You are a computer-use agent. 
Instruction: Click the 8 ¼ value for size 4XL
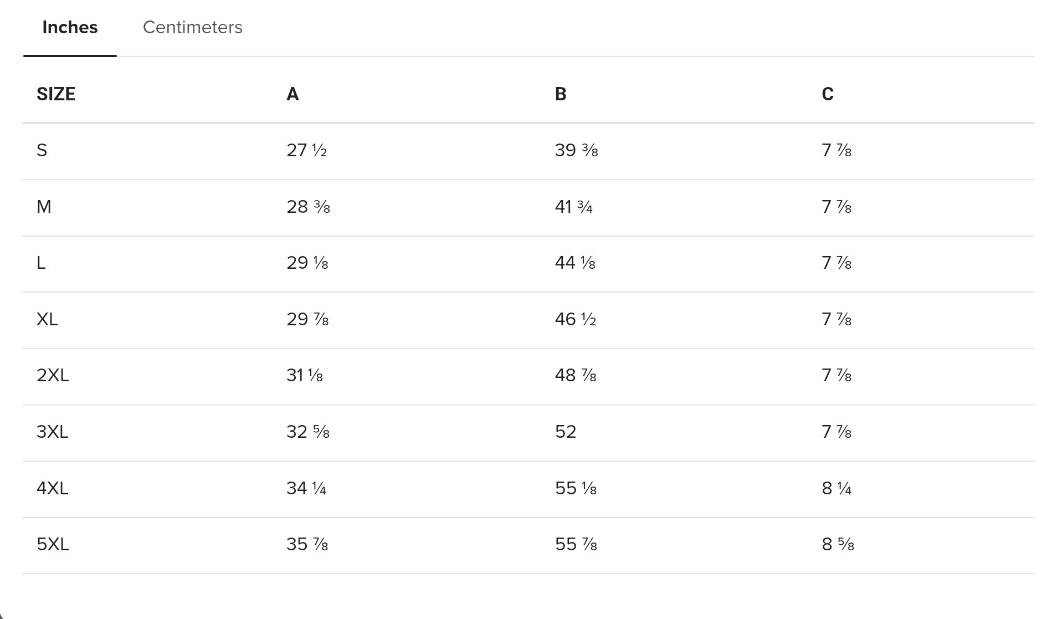point(837,488)
